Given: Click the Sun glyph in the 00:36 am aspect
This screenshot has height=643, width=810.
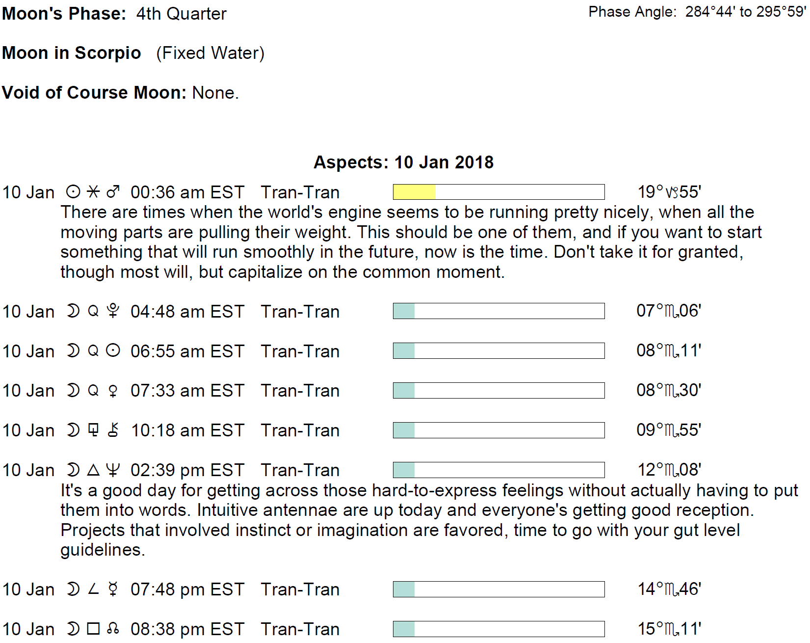Looking at the screenshot, I should click(x=73, y=192).
